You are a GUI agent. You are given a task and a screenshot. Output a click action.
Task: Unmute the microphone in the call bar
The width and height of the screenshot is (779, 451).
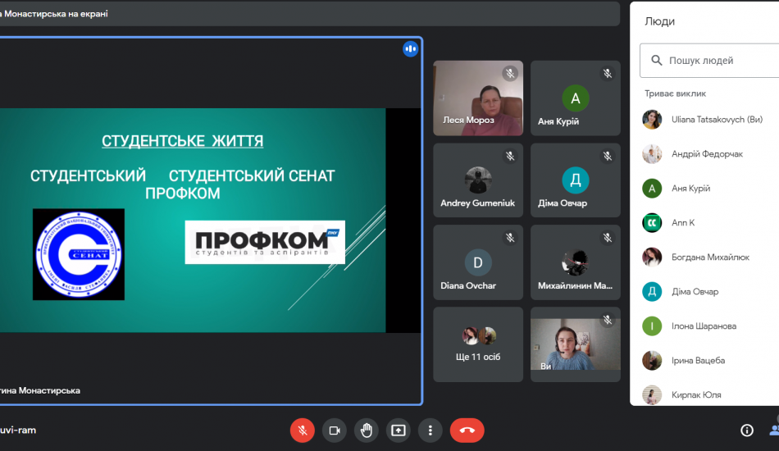303,430
